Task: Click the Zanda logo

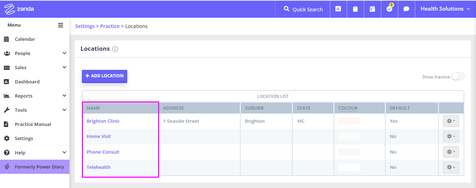Action: click(19, 9)
